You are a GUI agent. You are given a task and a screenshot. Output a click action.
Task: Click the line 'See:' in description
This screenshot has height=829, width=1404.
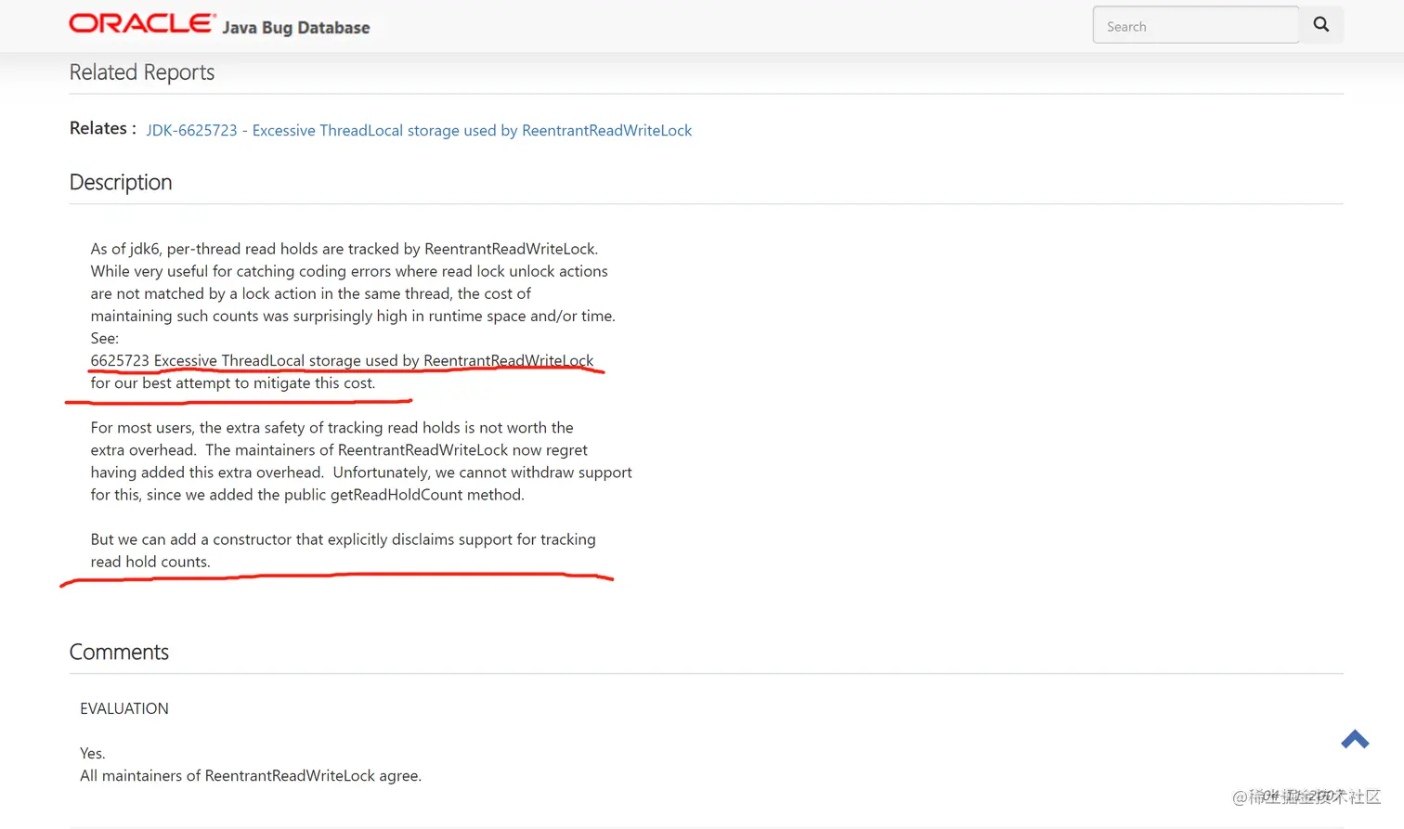(105, 338)
